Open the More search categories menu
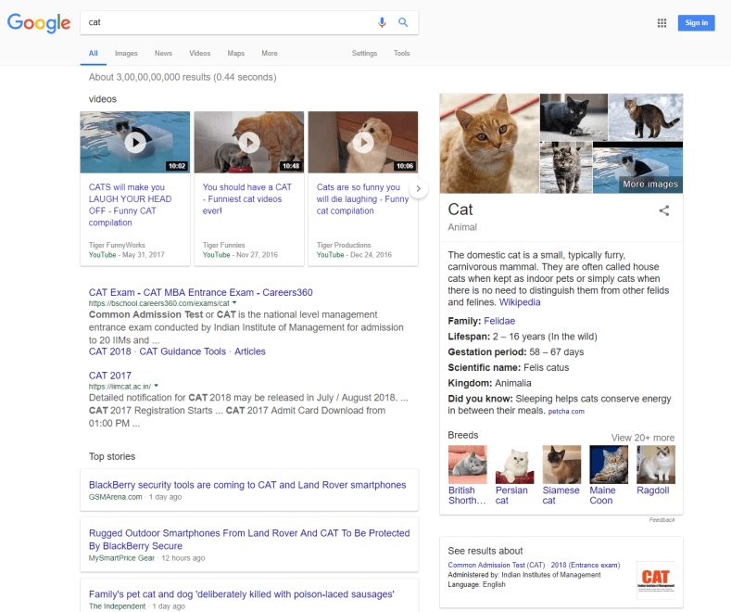This screenshot has width=731, height=612. point(270,53)
